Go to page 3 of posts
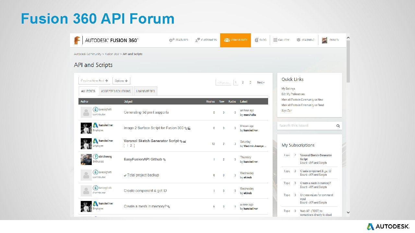The width and height of the screenshot is (415, 233). tap(250, 83)
